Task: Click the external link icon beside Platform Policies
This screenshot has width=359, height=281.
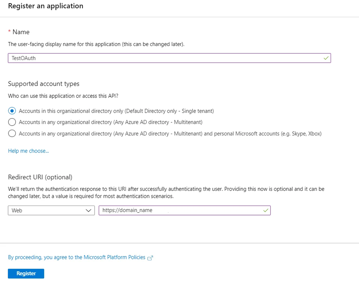Action: [150, 258]
